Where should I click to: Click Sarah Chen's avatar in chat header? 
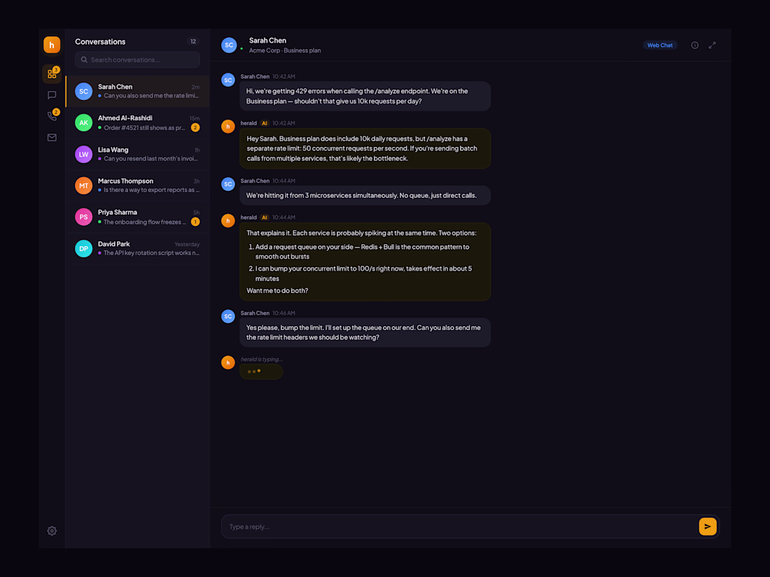(229, 45)
